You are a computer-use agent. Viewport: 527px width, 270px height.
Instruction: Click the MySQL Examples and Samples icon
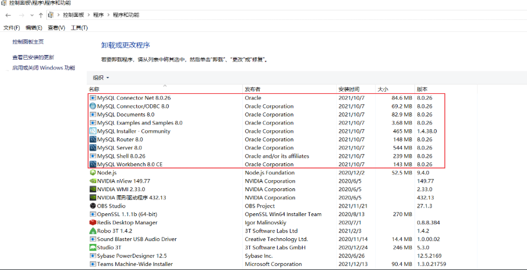[x=93, y=123]
